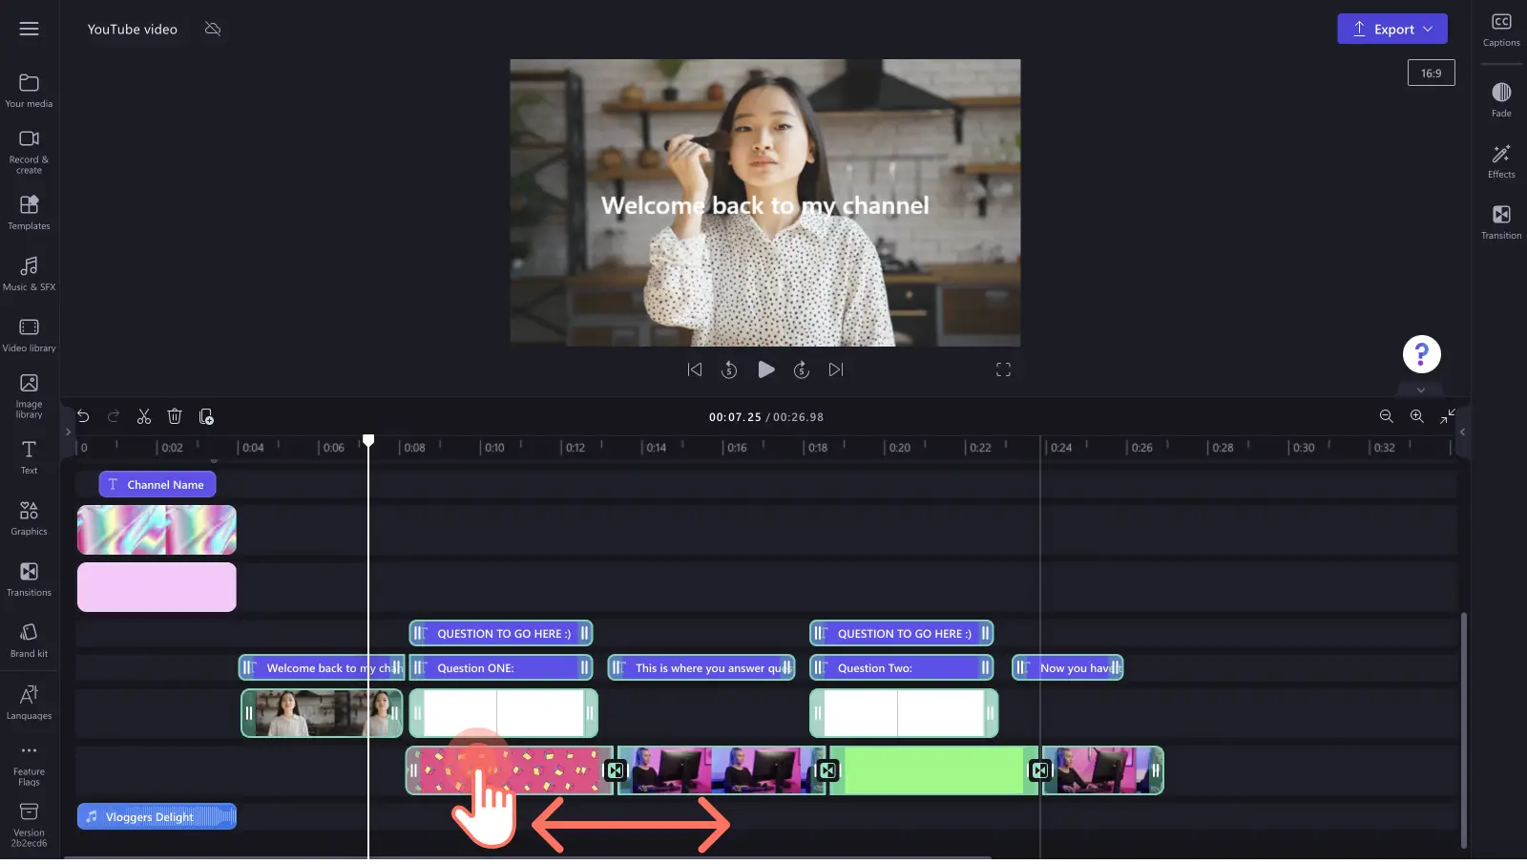
Task: Enter fullscreen preview
Action: click(1003, 369)
